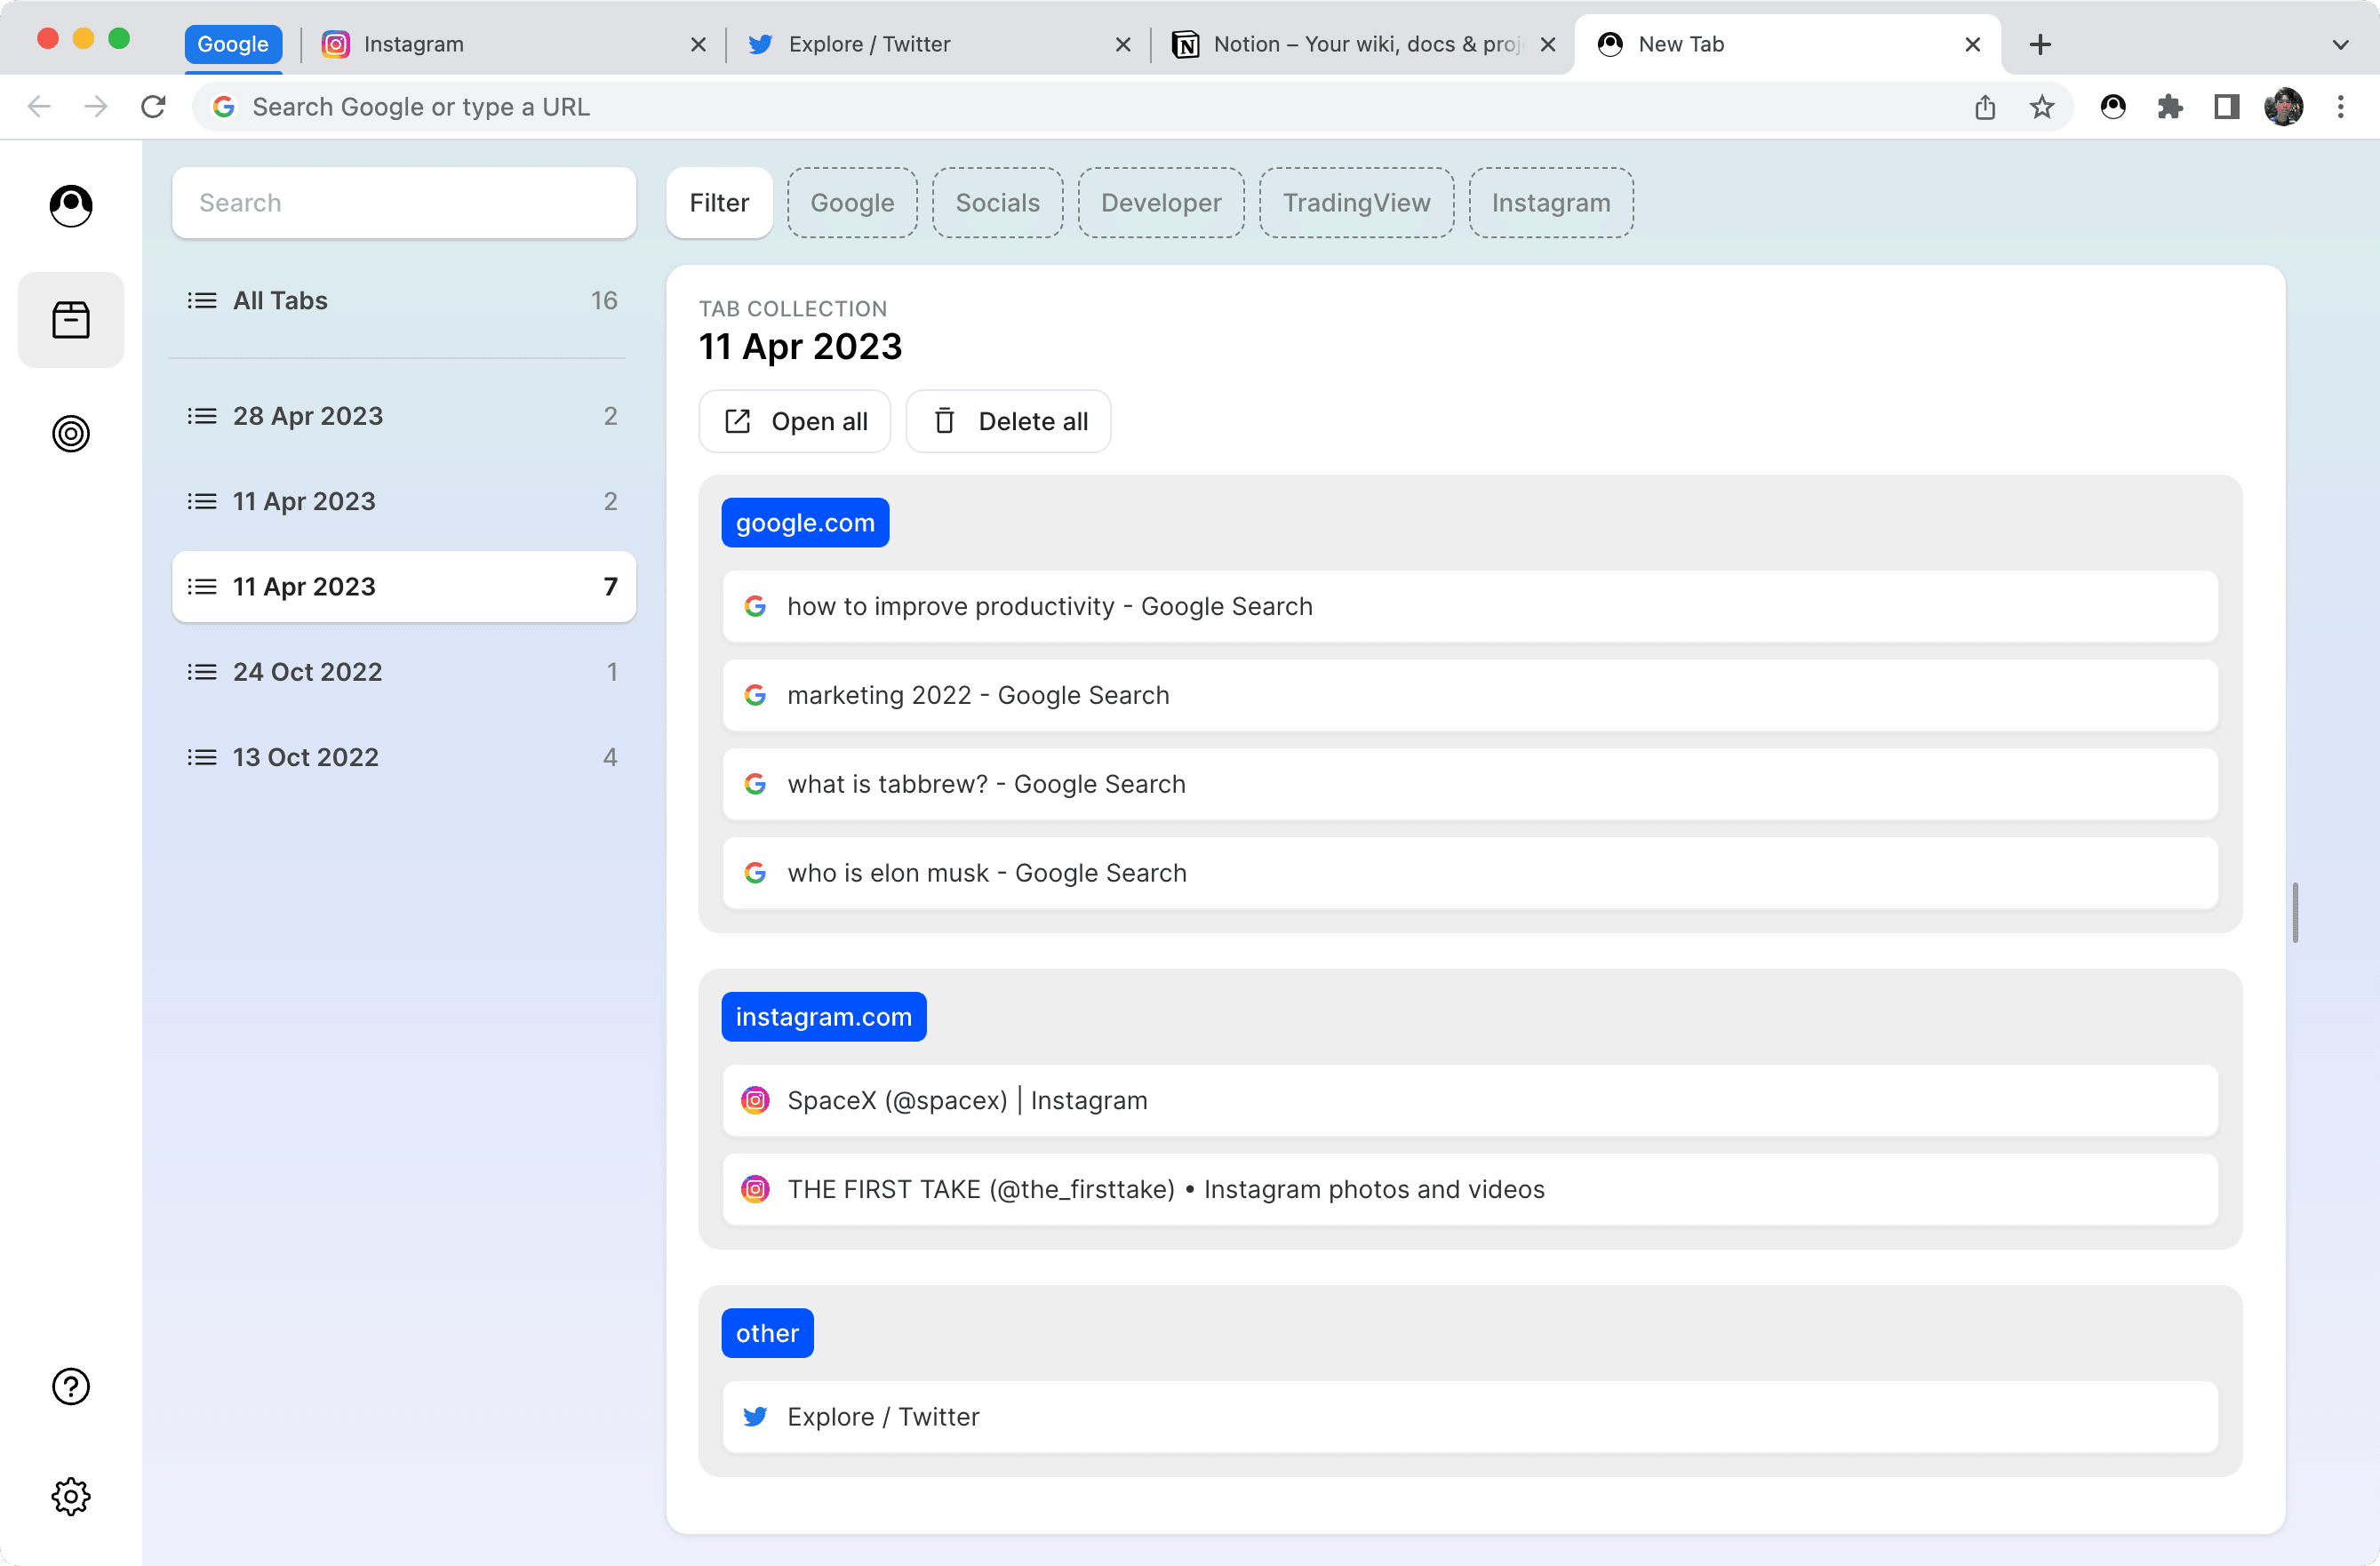Click the google.com group label
Screen dimensions: 2380x1566
[805, 523]
